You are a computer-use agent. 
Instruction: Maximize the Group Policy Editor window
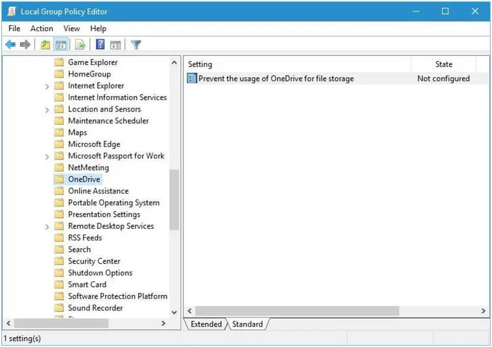click(x=445, y=11)
